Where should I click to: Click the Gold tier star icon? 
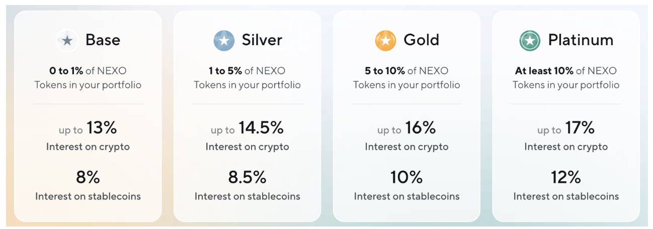coord(385,41)
